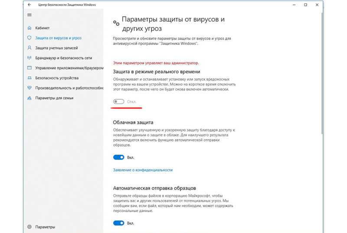This screenshot has width=347, height=233.
Task: Click the page title Параметры защиты от вирусов
Action: click(x=173, y=24)
